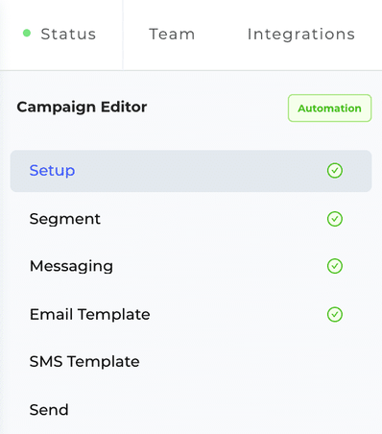Click the Messaging completed checkmark icon
Screen dimensions: 382x434
[335, 266]
